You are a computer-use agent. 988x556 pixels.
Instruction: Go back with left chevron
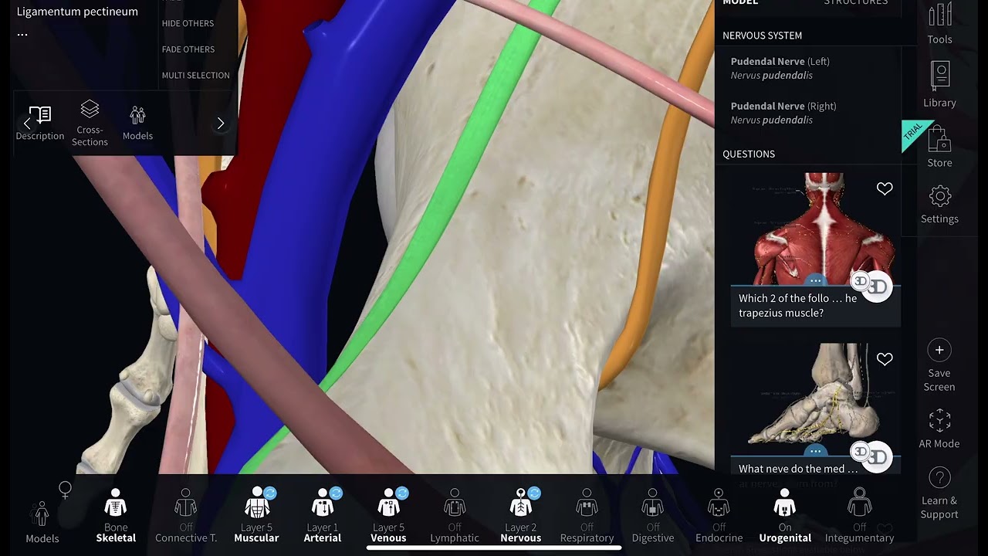(26, 124)
